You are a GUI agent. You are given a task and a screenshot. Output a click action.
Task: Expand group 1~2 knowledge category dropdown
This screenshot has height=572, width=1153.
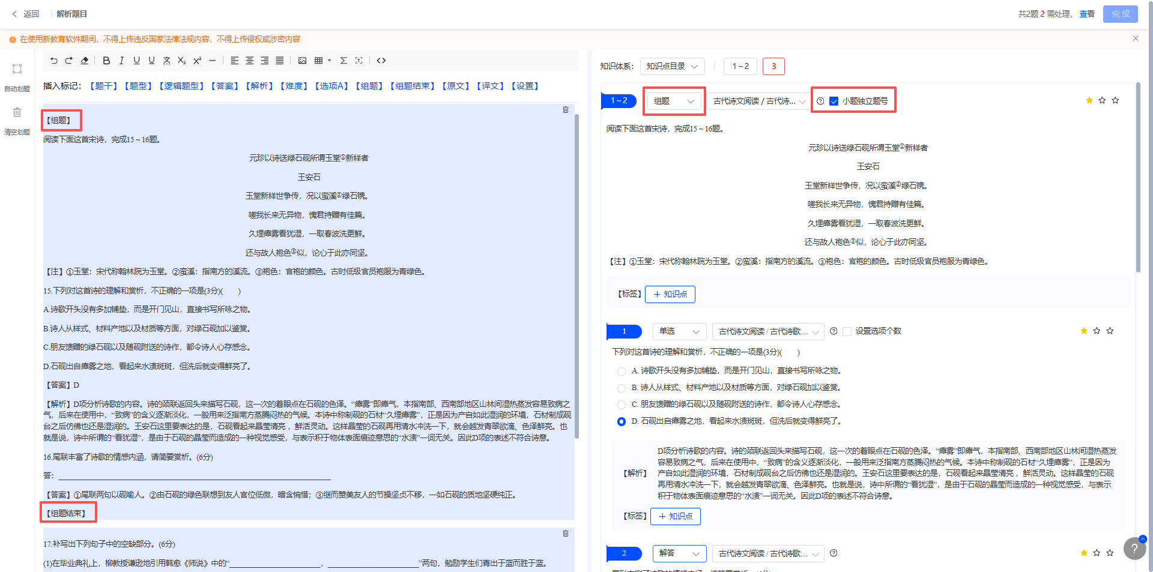tap(759, 101)
